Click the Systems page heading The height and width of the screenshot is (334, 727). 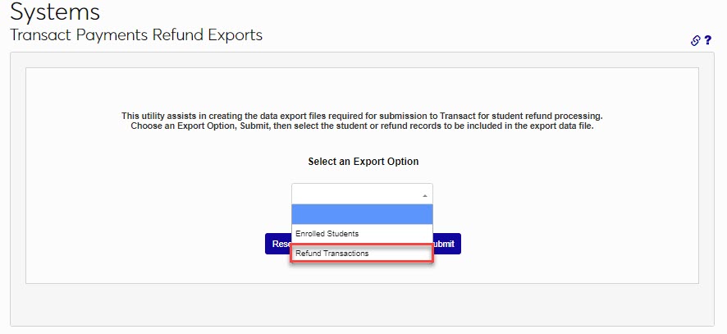55,12
